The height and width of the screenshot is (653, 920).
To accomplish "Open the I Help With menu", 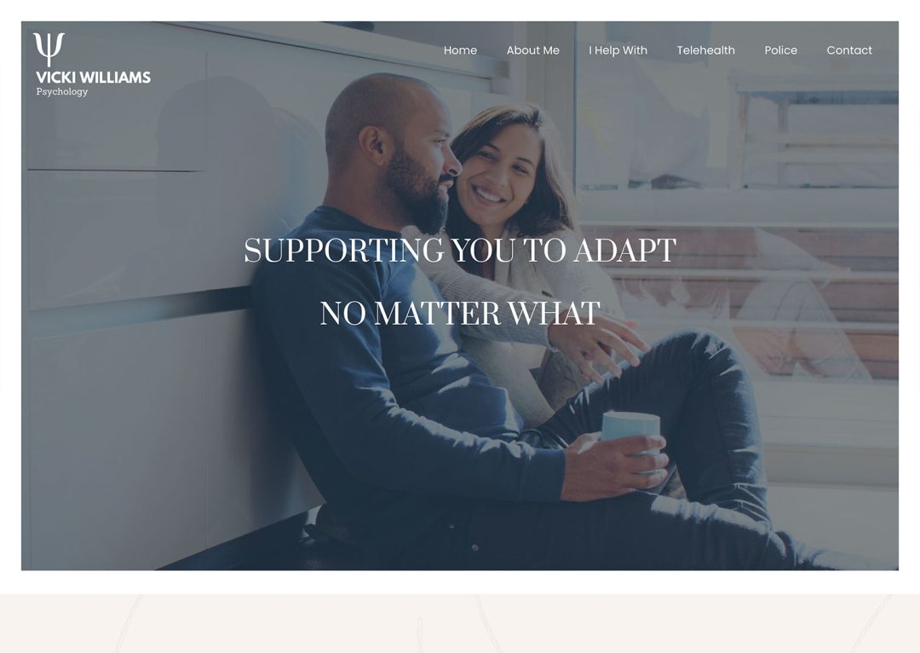I will point(618,50).
